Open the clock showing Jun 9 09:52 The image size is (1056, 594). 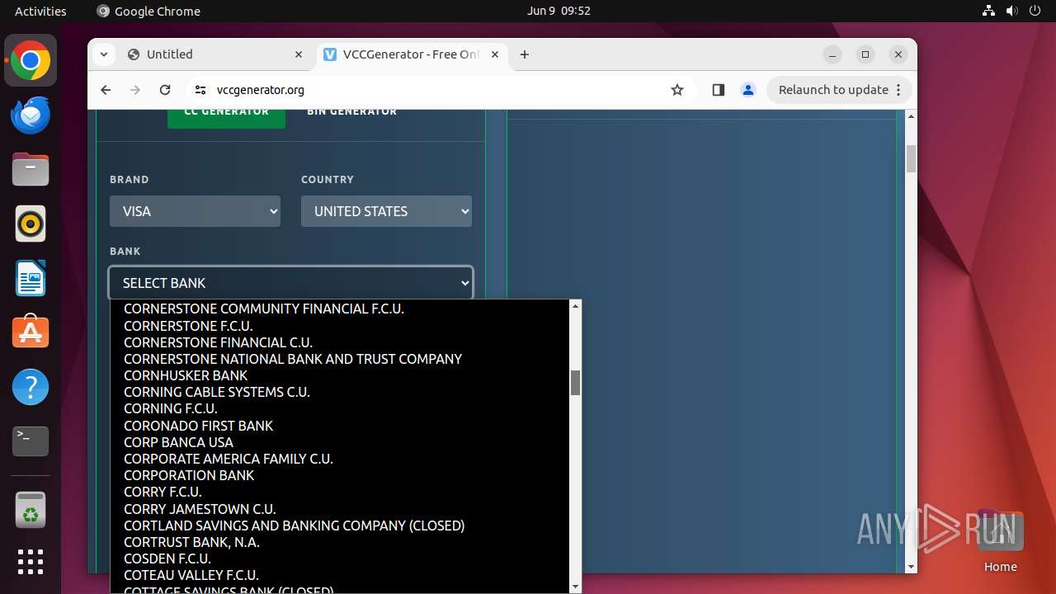[x=559, y=11]
